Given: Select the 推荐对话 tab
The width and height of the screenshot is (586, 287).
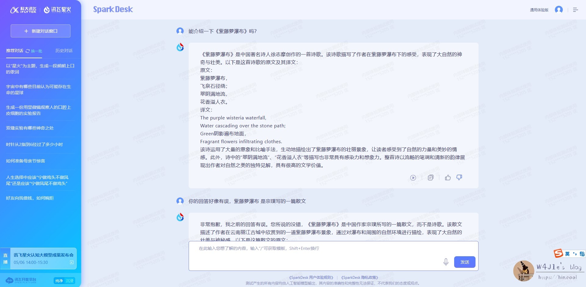Looking at the screenshot, I should 15,51.
